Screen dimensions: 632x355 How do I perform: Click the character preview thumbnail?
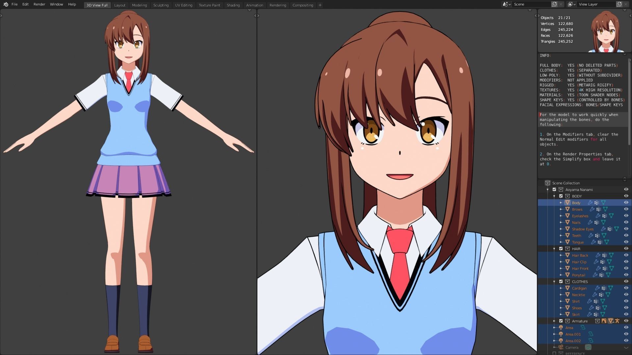point(605,31)
